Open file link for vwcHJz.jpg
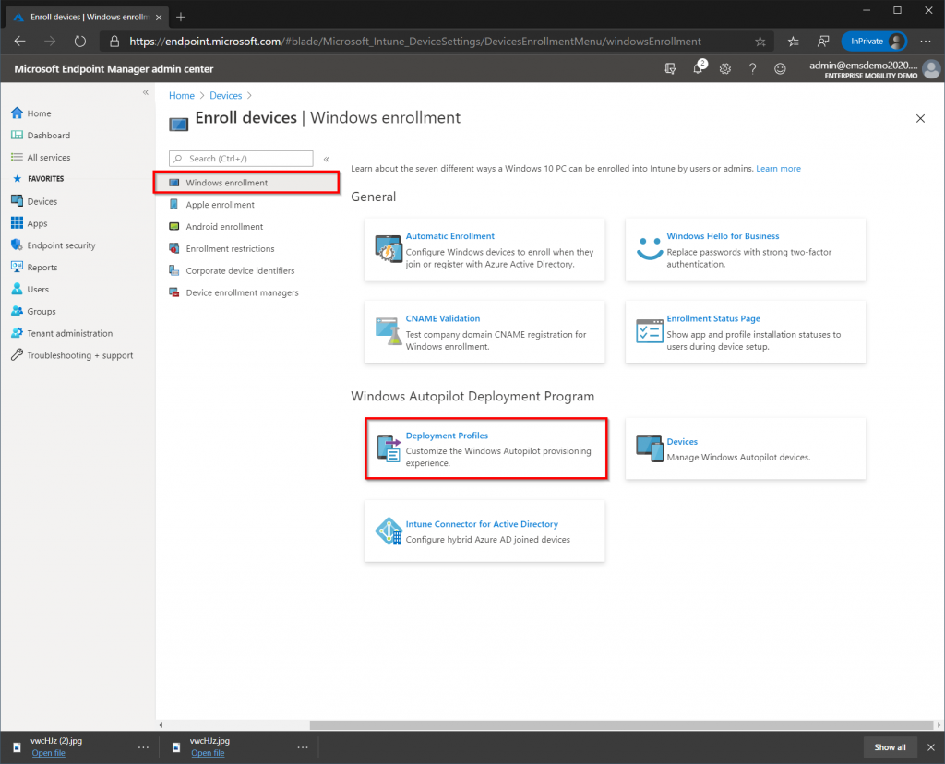 [x=208, y=753]
